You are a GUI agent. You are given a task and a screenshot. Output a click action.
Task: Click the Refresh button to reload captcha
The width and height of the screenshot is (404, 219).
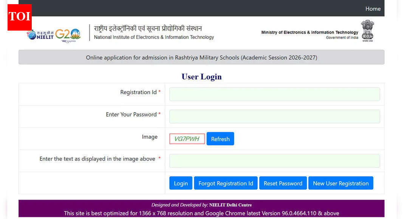tap(220, 139)
